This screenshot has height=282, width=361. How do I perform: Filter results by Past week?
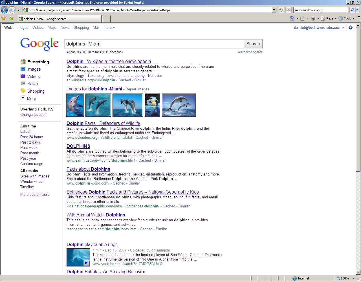click(x=29, y=148)
